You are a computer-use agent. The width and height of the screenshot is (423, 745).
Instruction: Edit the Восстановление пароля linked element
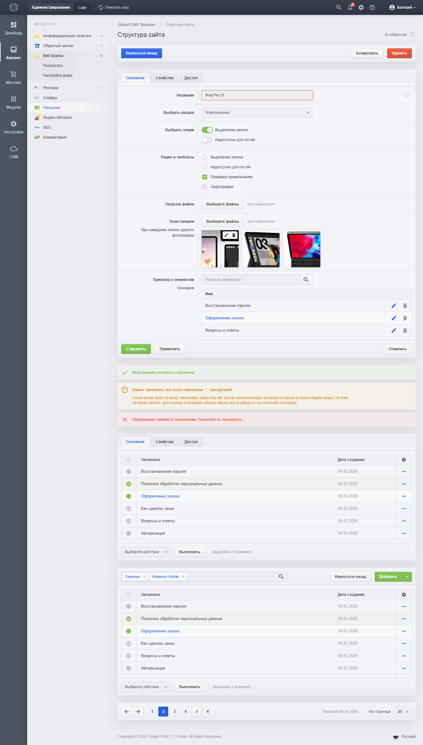pyautogui.click(x=394, y=306)
